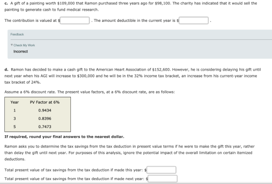272x184 pixels.
Task: Select the 0.9434 factor cell
Action: tap(45, 110)
